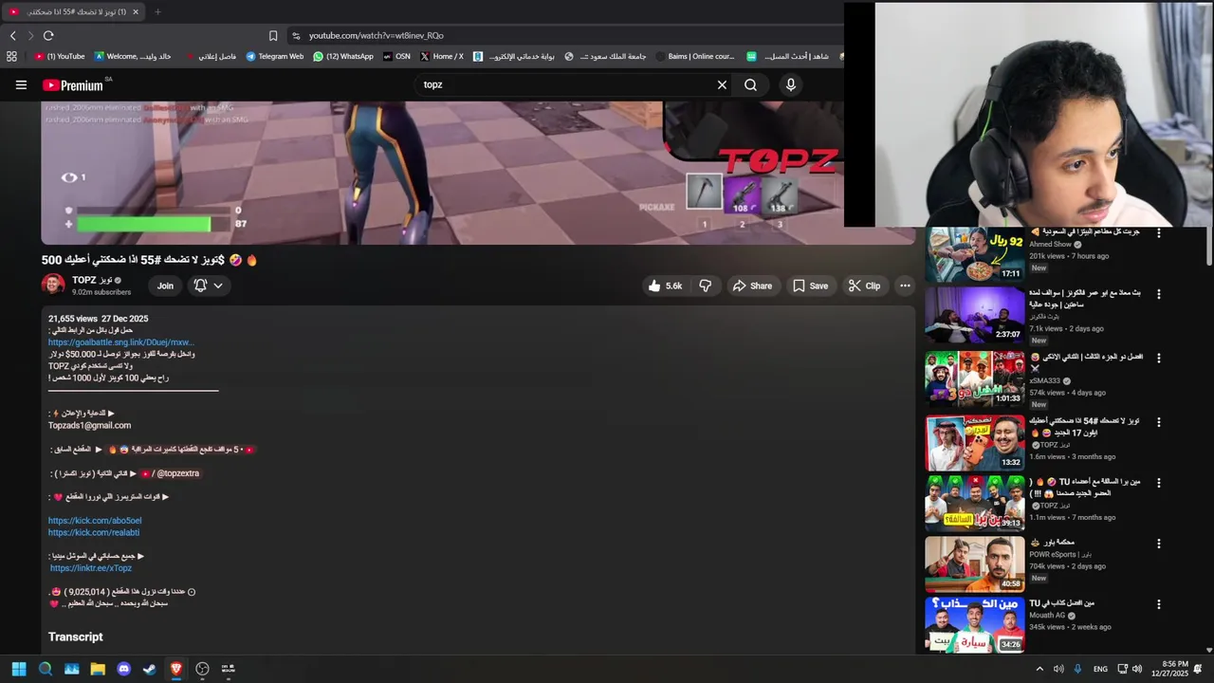Open the browser apps grid icon
Viewport: 1214px width, 683px height.
pyautogui.click(x=11, y=56)
